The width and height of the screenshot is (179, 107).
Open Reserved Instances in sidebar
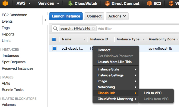[18, 68]
